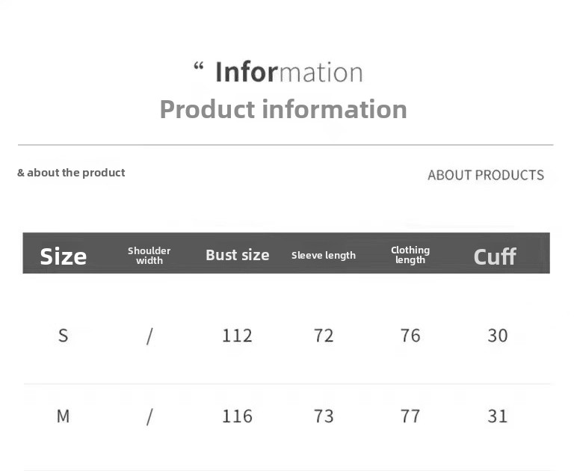This screenshot has width=580, height=471.
Task: Click the "& about the product" text
Action: [x=71, y=173]
